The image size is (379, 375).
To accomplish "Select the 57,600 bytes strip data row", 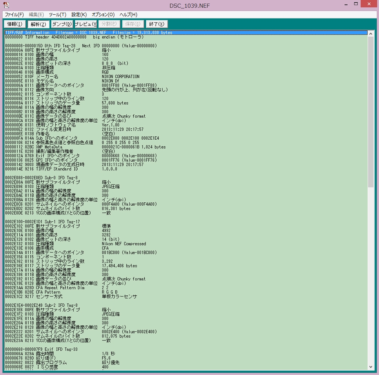I will [x=186, y=103].
